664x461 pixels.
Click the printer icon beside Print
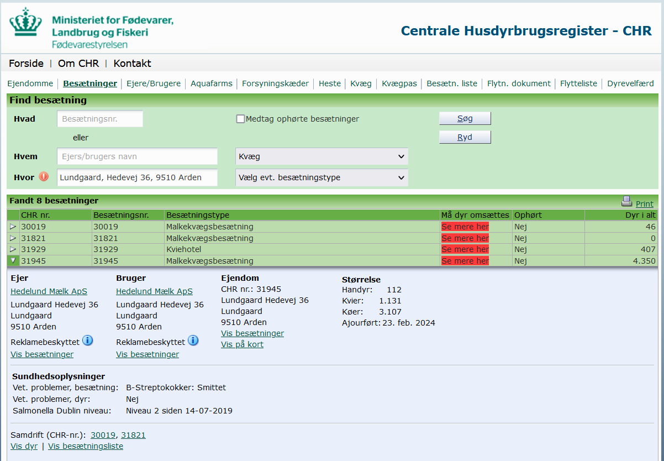[626, 201]
